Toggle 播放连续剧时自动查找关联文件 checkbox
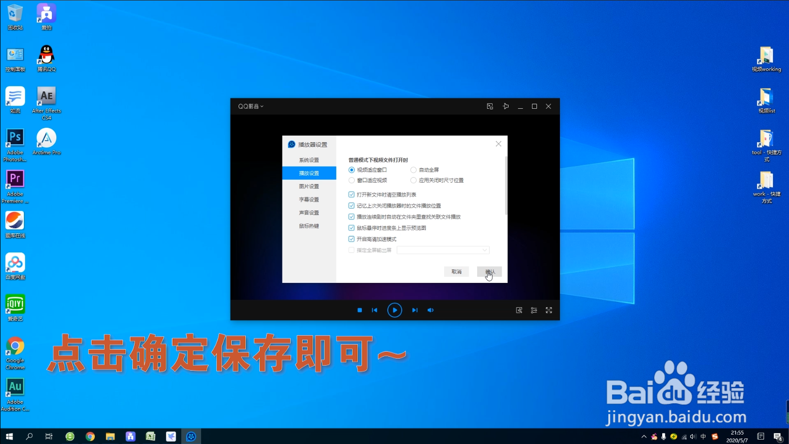 pyautogui.click(x=351, y=217)
